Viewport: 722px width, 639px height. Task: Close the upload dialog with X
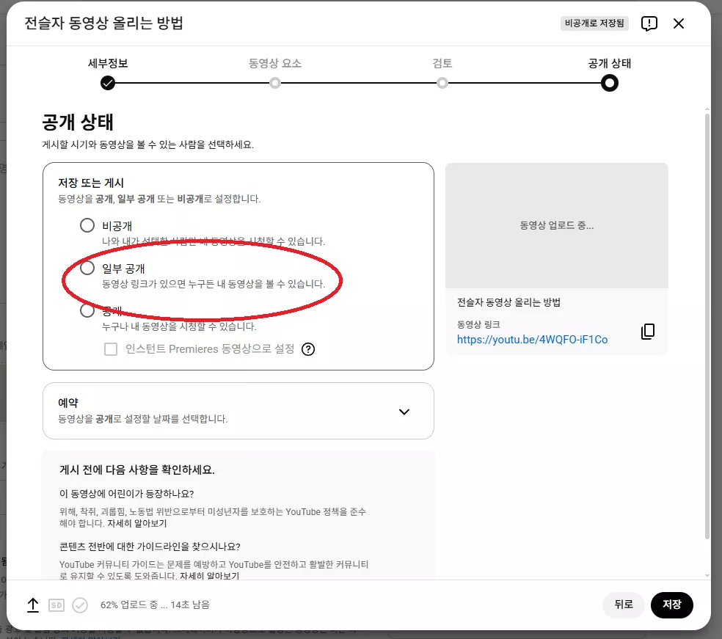(679, 23)
